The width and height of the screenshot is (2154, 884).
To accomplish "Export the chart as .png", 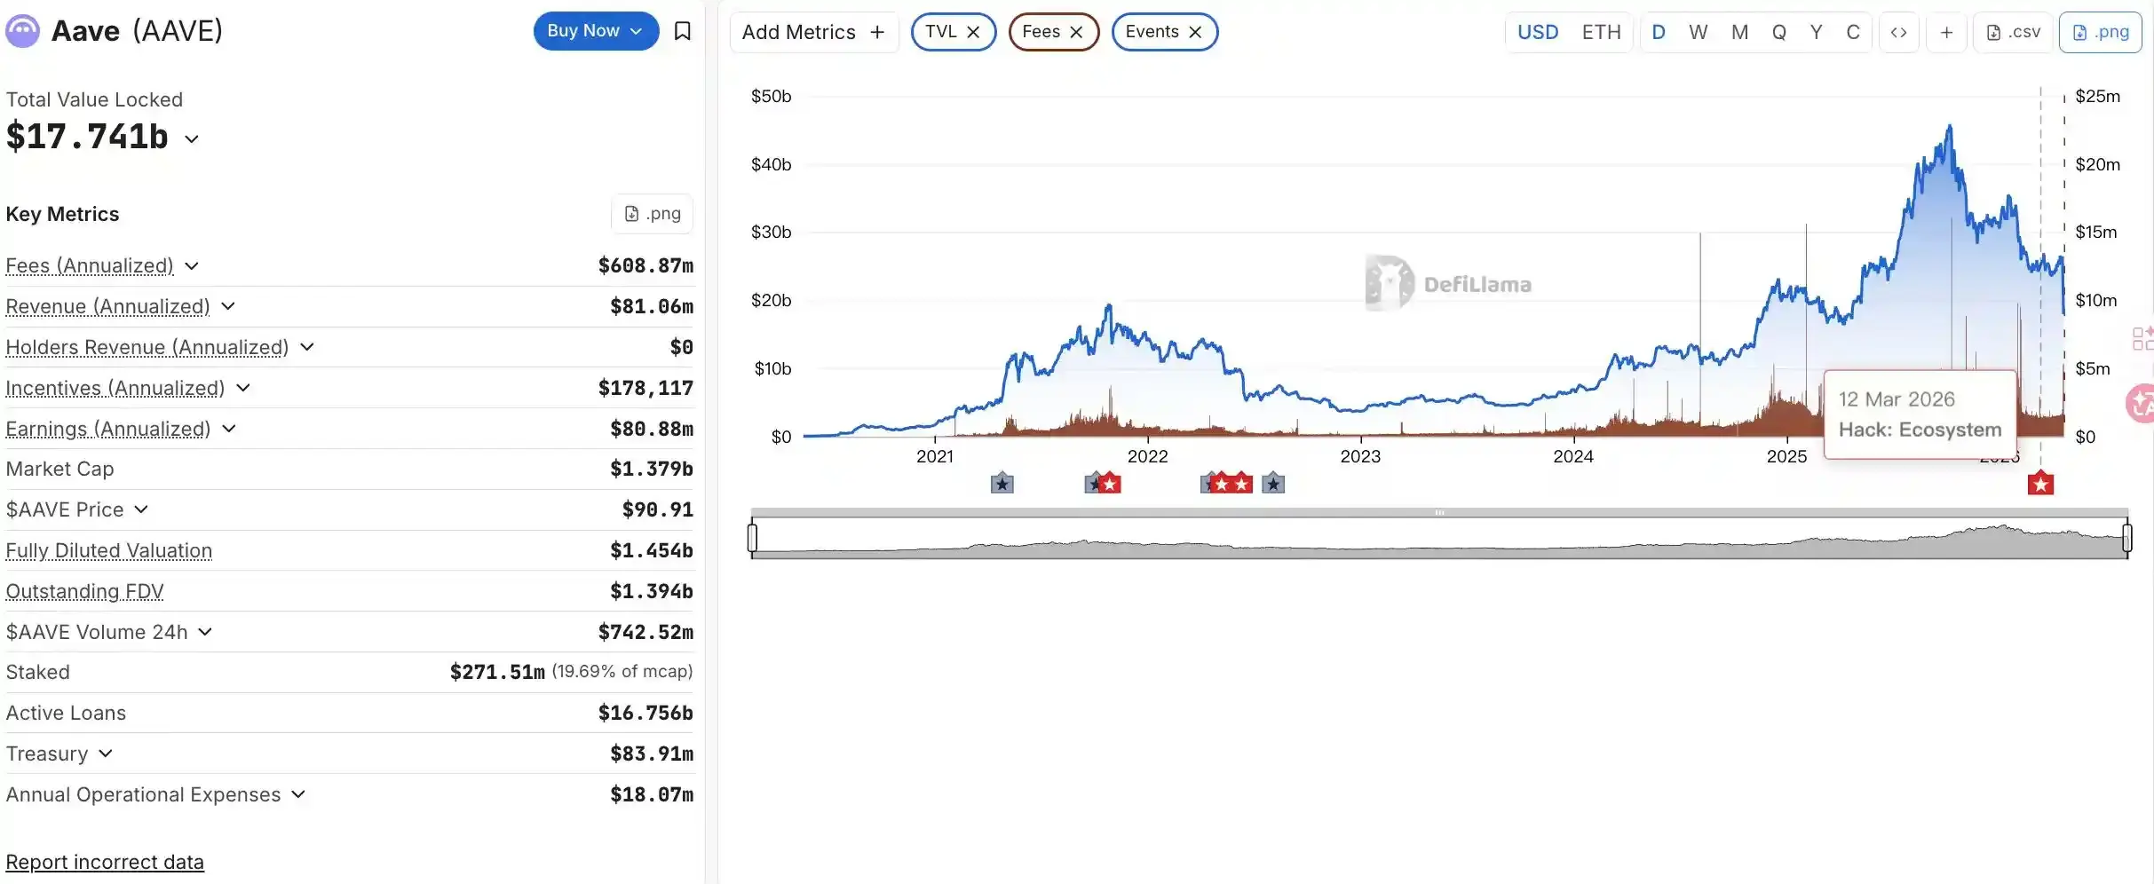I will click(x=2100, y=32).
